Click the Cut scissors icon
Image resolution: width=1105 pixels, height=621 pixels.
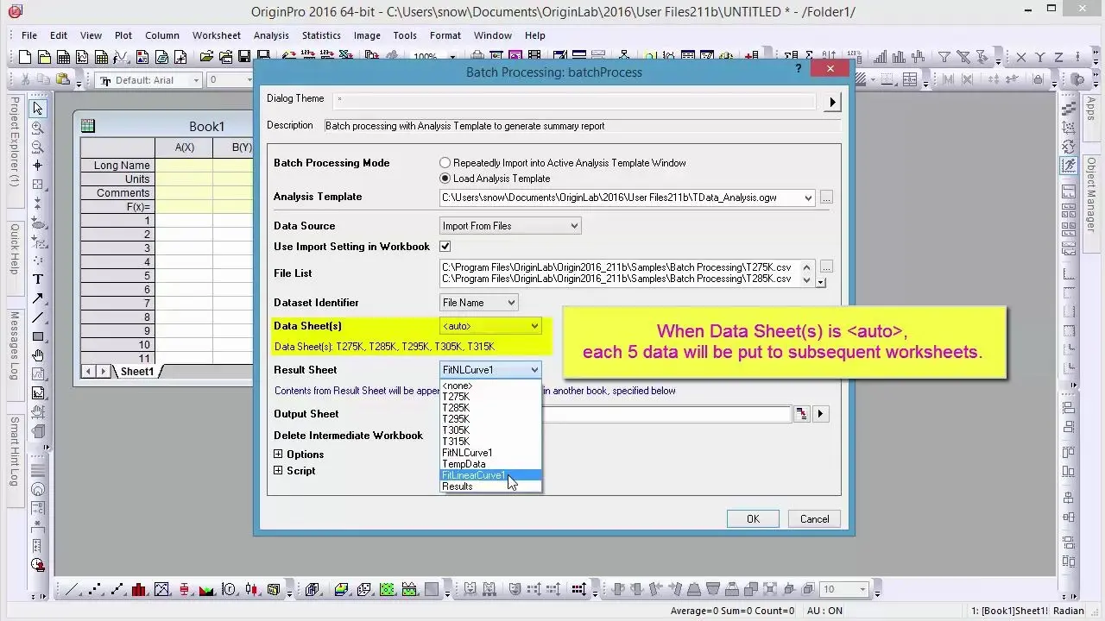[x=25, y=80]
